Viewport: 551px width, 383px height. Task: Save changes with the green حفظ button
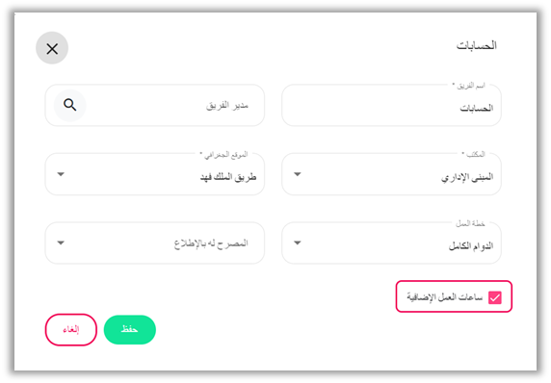pyautogui.click(x=130, y=330)
